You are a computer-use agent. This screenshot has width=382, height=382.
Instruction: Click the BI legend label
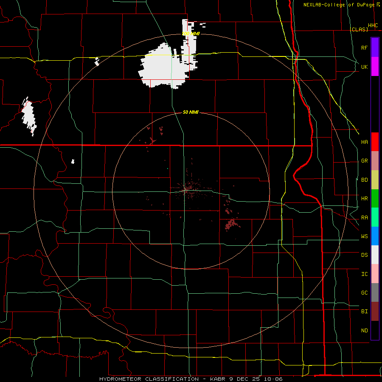[x=364, y=312]
